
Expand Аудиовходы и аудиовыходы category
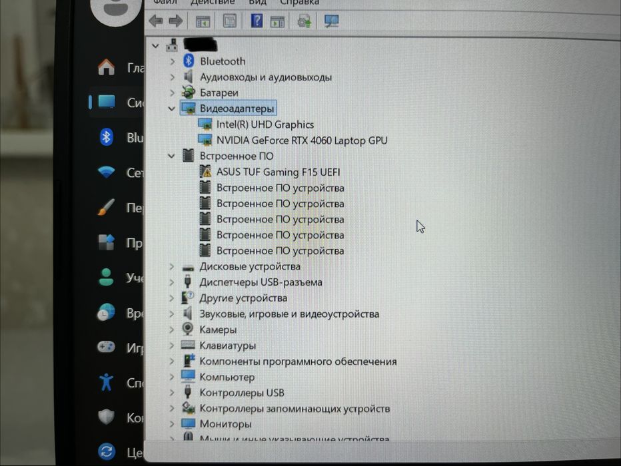pyautogui.click(x=173, y=77)
